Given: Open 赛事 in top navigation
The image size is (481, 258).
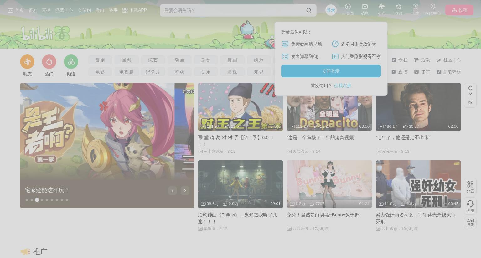Looking at the screenshot, I should point(113,10).
